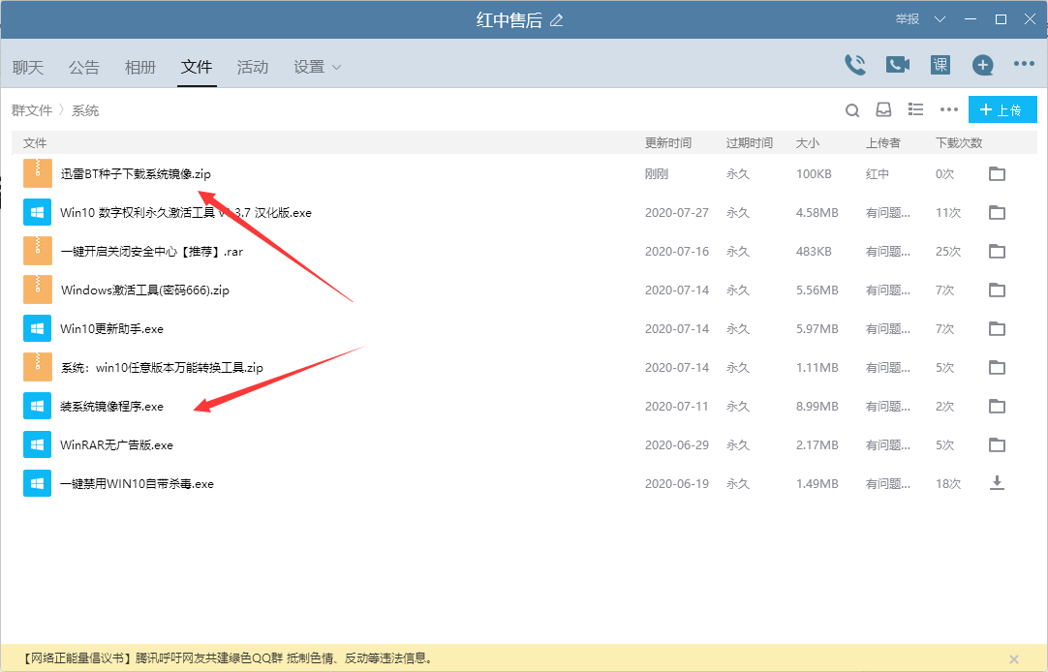Click the exe icon of WinRAR无广告版
This screenshot has height=672, width=1048.
[x=38, y=444]
